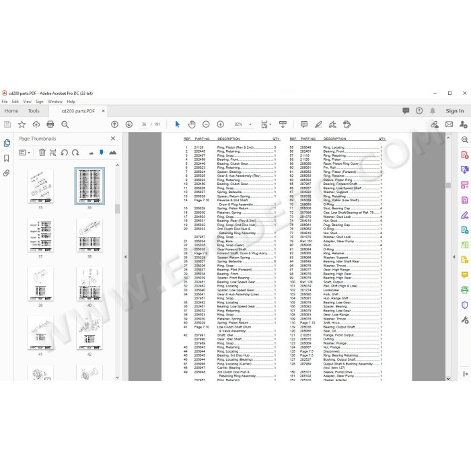Upload file to cloud icon
This screenshot has height=471, width=471.
(x=36, y=124)
